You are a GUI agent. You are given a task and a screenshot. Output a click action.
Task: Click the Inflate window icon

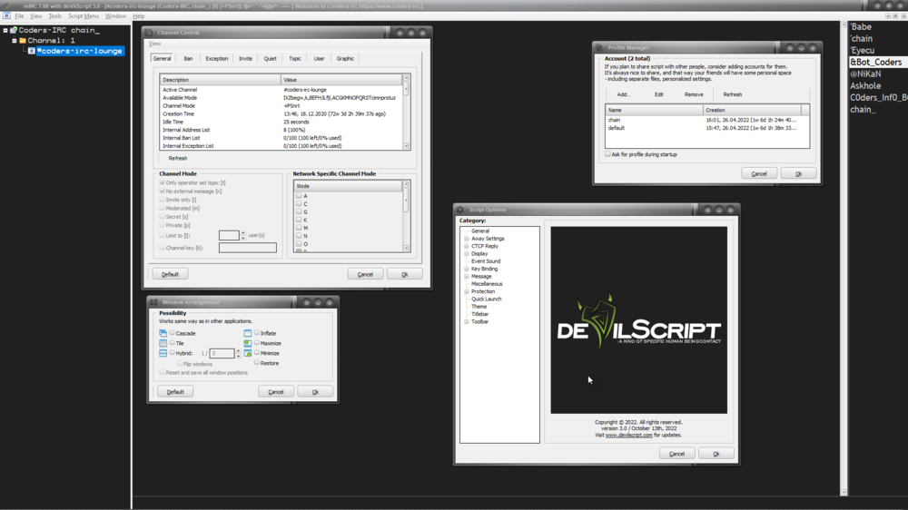pos(247,333)
